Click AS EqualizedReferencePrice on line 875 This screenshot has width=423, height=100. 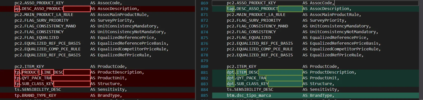pos(335,38)
